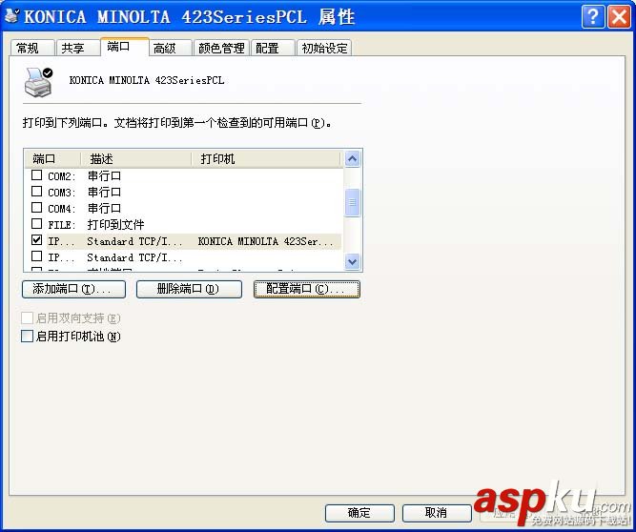Viewport: 636px width, 532px height.
Task: Tick the COM4: port checkbox
Action: click(36, 208)
